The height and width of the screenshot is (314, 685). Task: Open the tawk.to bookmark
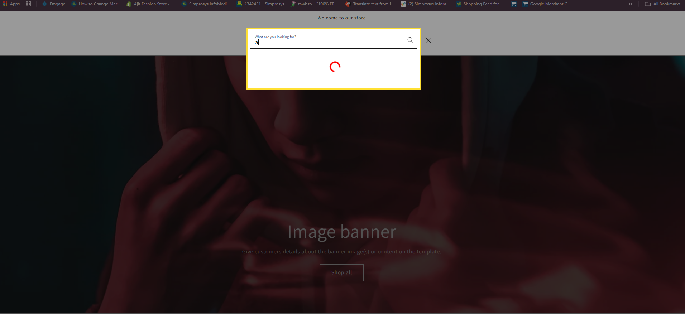coord(314,4)
